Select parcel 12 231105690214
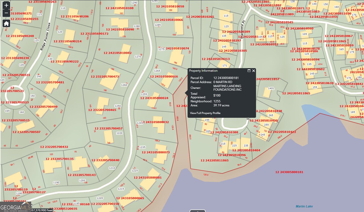The height and width of the screenshot is (212, 364). click(68, 41)
